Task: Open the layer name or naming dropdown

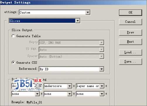Action: point(102,86)
